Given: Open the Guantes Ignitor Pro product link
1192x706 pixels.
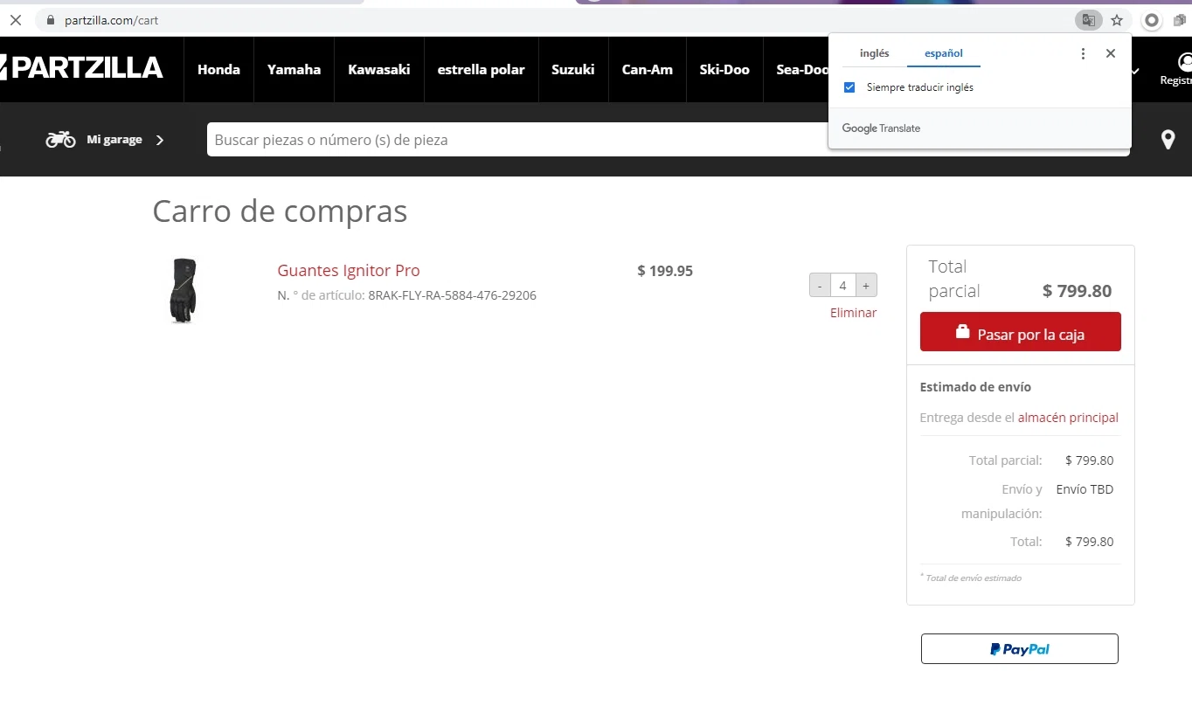Looking at the screenshot, I should 349,271.
